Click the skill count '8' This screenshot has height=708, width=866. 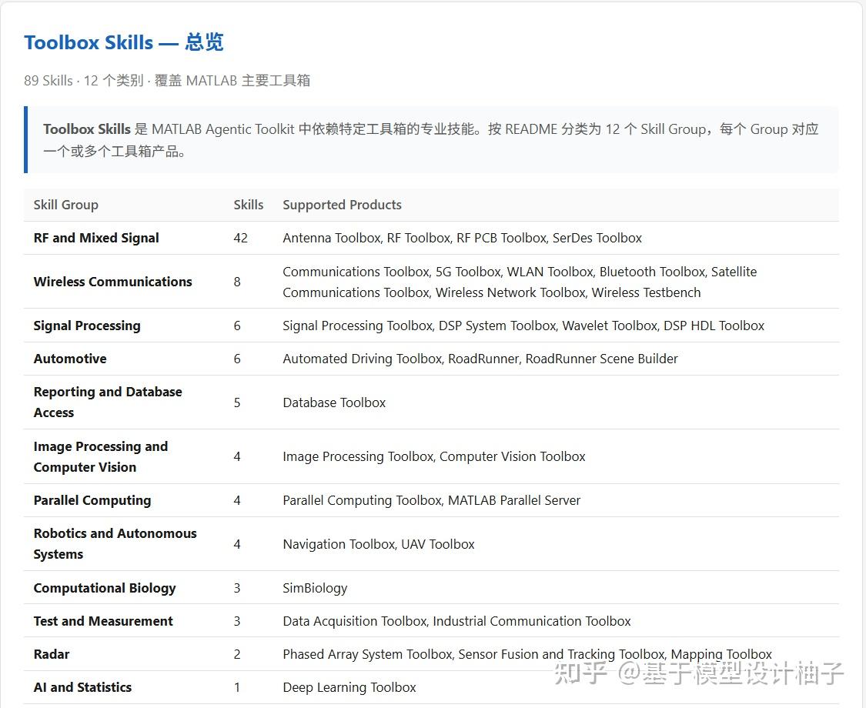pyautogui.click(x=237, y=282)
